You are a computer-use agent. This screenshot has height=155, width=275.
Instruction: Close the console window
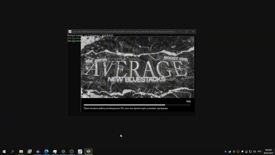(193, 31)
